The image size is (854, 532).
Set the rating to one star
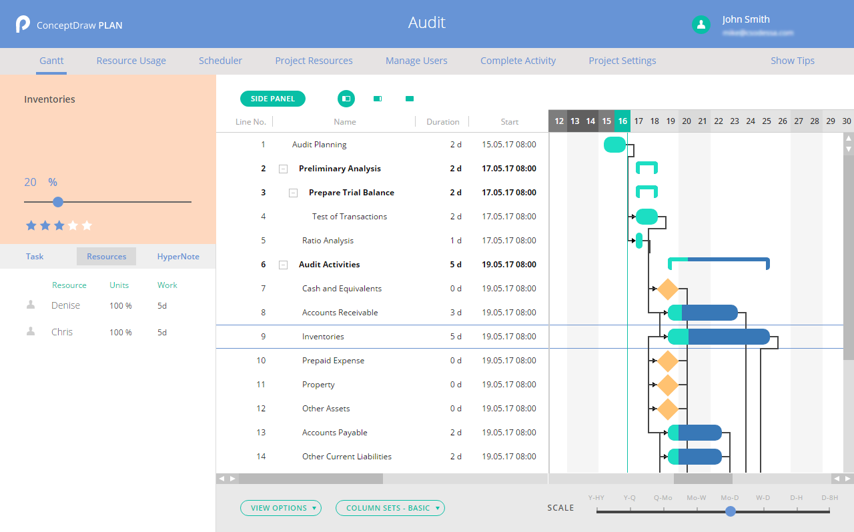31,226
